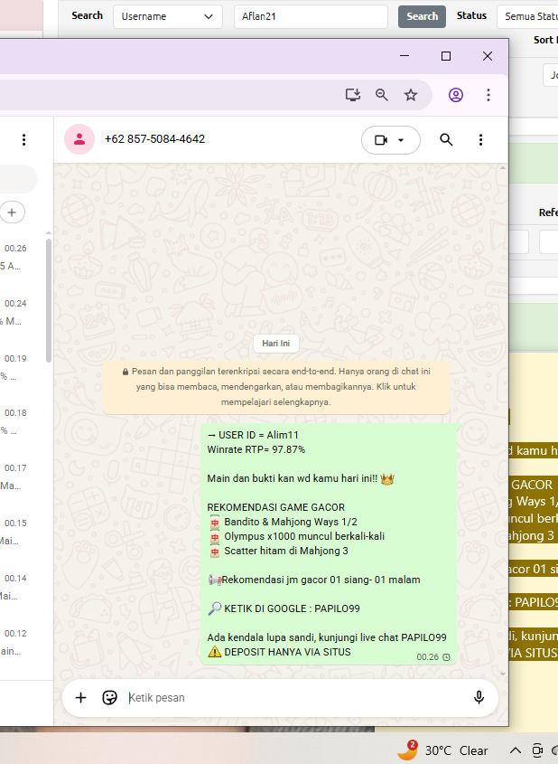This screenshot has height=764, width=558.
Task: Click the 'Hari Ini' date label
Action: [x=275, y=344]
